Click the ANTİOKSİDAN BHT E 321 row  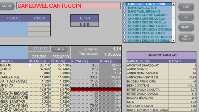(x=161, y=78)
